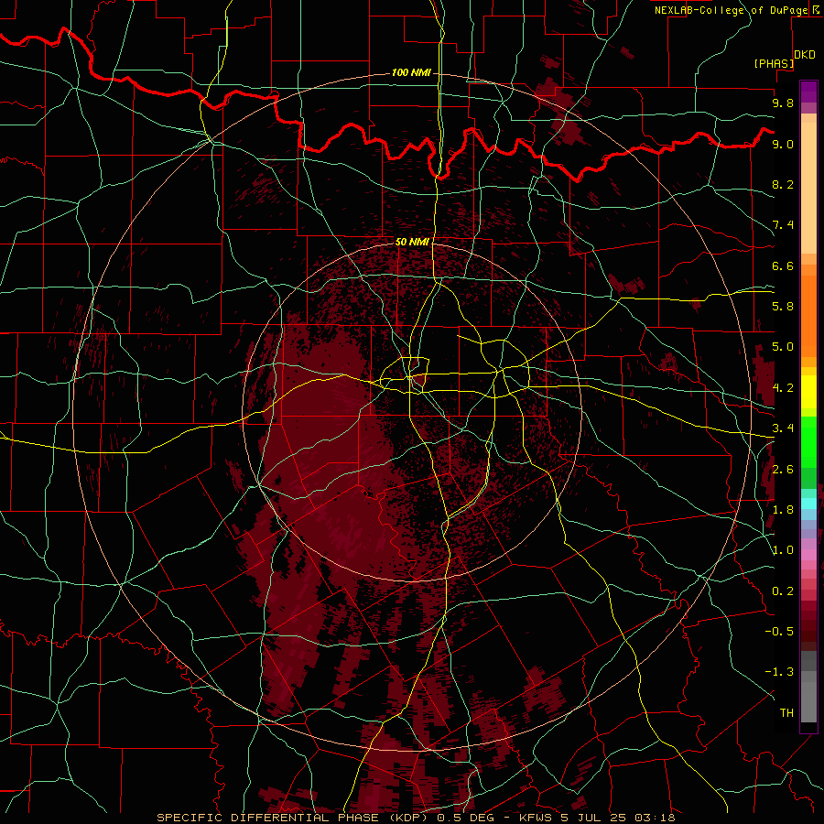Click the pink segment of the color bar
824x824 pixels.
(808, 555)
